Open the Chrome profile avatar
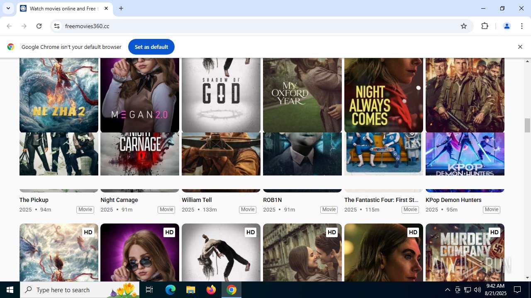 coord(507,26)
